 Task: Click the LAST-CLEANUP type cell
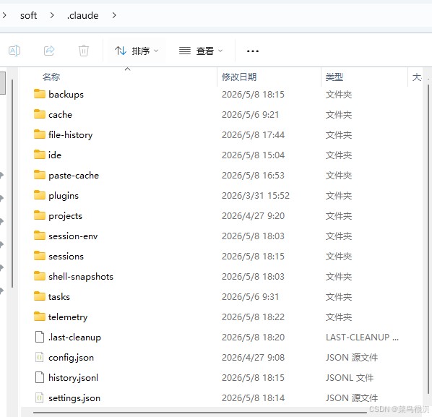click(363, 338)
